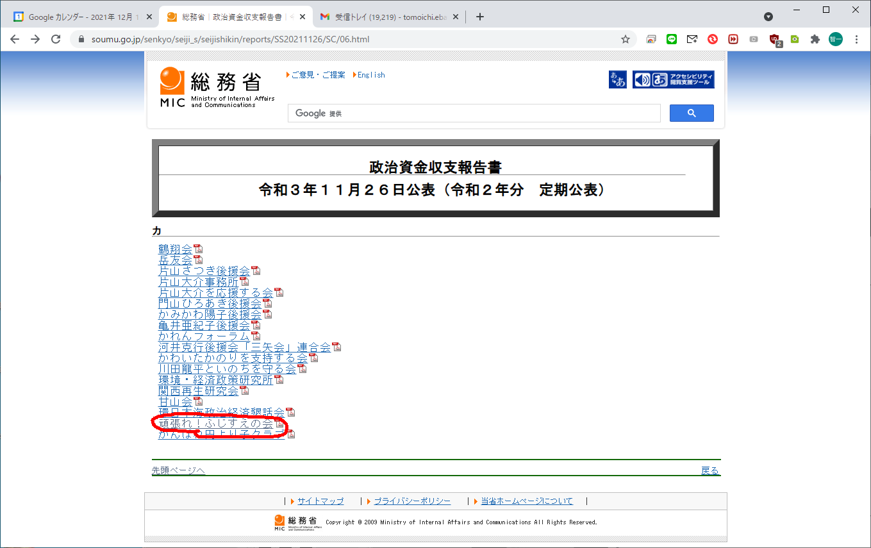
Task: Click the uBlock Origin shield icon
Action: (x=774, y=39)
